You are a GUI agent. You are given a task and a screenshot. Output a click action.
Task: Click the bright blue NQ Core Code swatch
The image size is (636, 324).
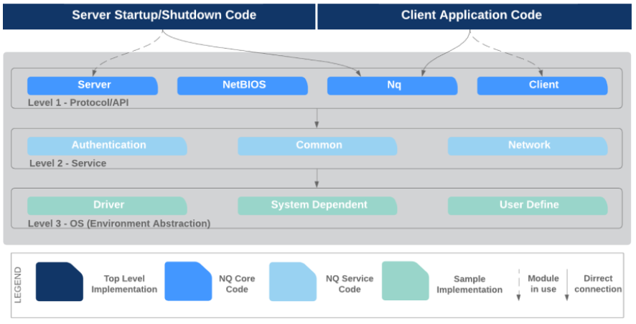(188, 281)
